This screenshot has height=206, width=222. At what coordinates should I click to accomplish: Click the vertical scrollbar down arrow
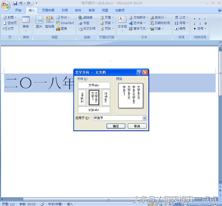point(220,182)
